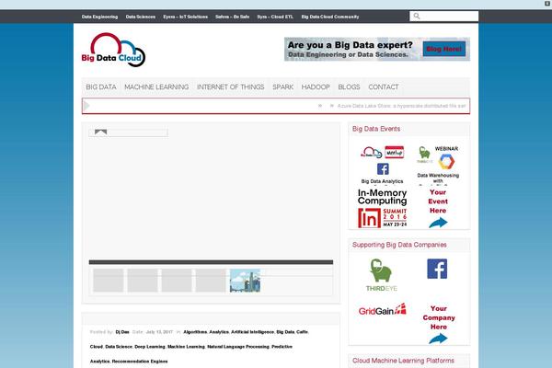Open Data Engineering in top bar
Screen dimensions: 552x368
[99, 17]
